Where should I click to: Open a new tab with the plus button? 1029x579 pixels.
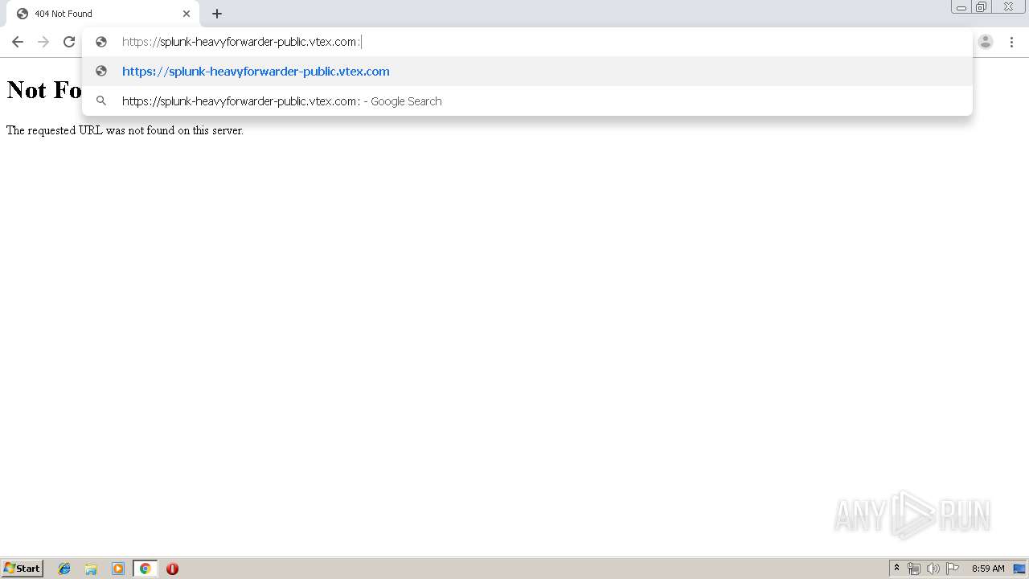217,14
